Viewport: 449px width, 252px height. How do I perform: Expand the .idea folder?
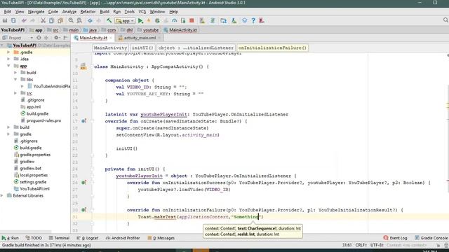coord(8,59)
